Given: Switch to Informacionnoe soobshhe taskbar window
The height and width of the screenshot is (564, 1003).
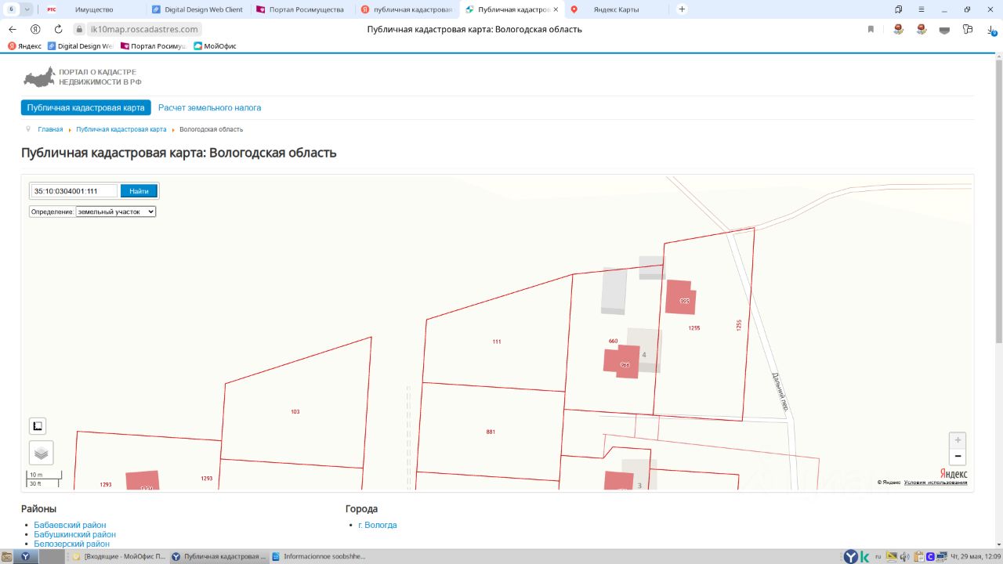Looking at the screenshot, I should pos(319,557).
